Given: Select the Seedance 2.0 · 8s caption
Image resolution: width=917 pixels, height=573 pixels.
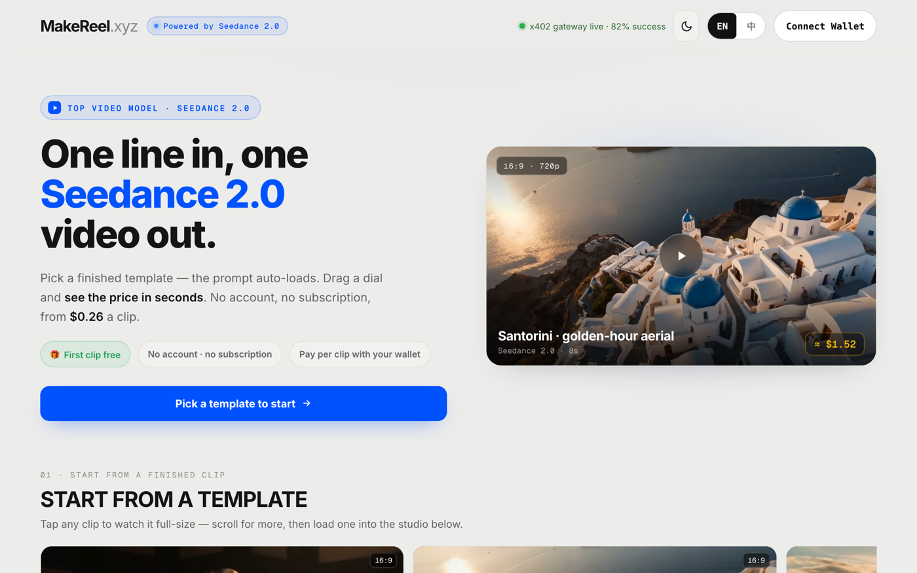Looking at the screenshot, I should pos(538,351).
